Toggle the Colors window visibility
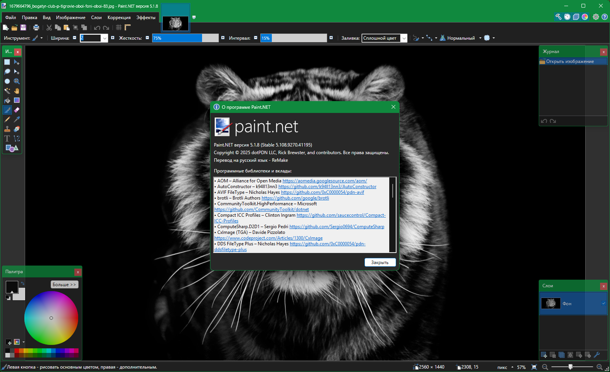This screenshot has width=610, height=372. (585, 17)
